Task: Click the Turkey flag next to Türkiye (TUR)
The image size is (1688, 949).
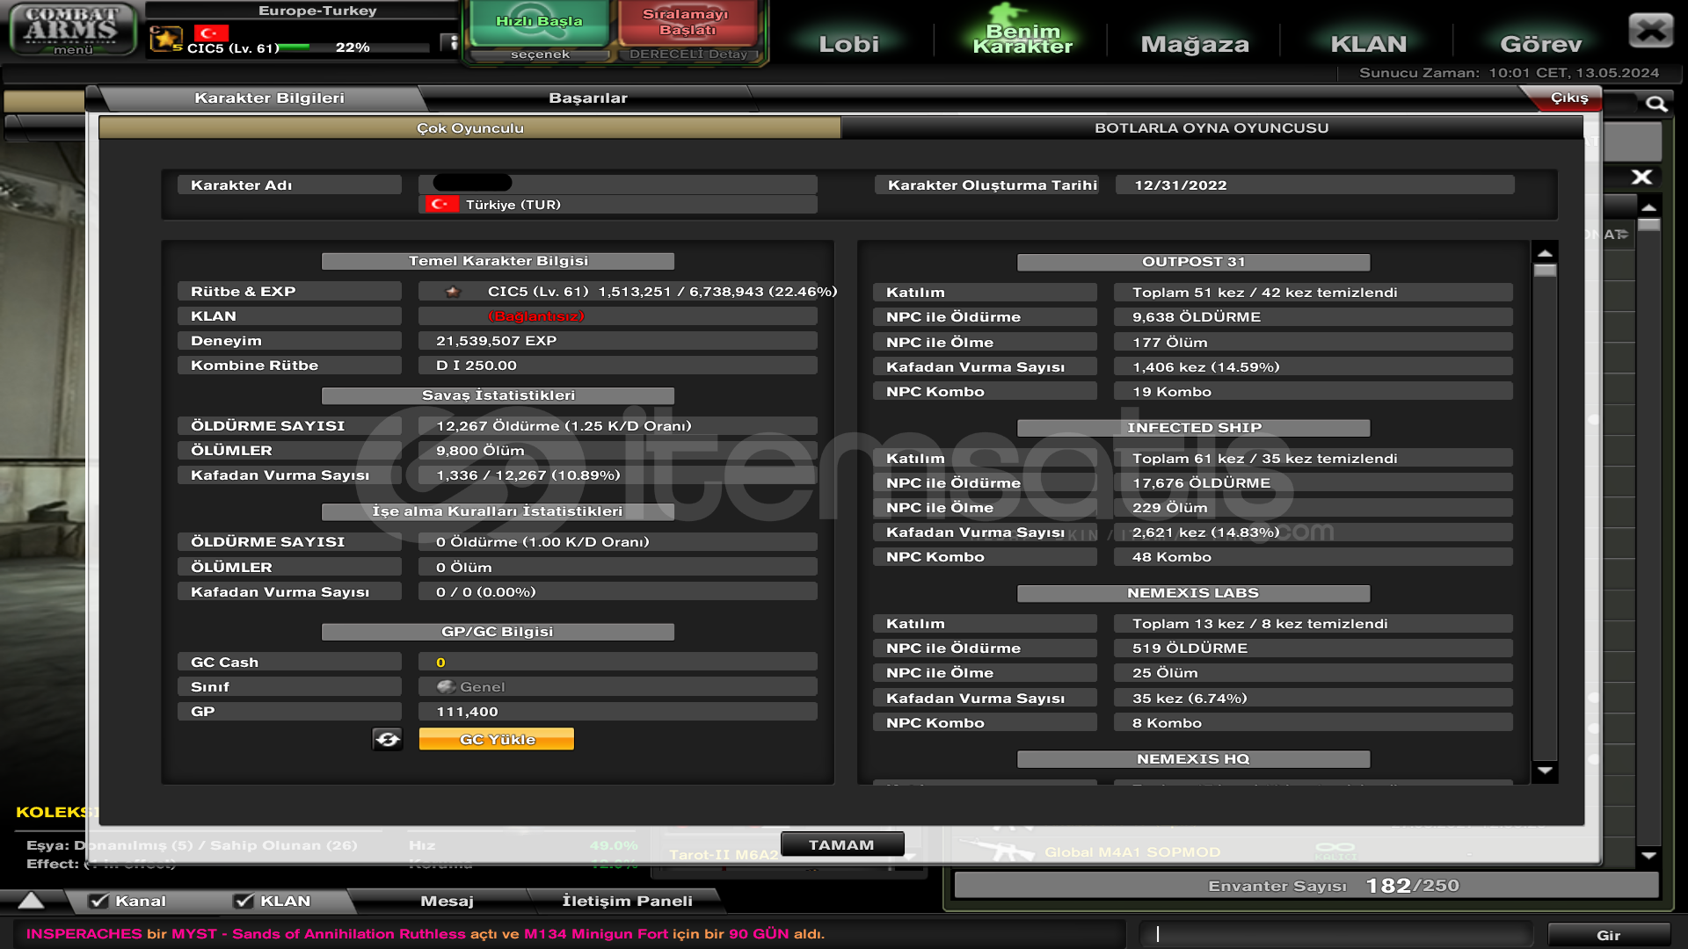Action: click(x=440, y=204)
